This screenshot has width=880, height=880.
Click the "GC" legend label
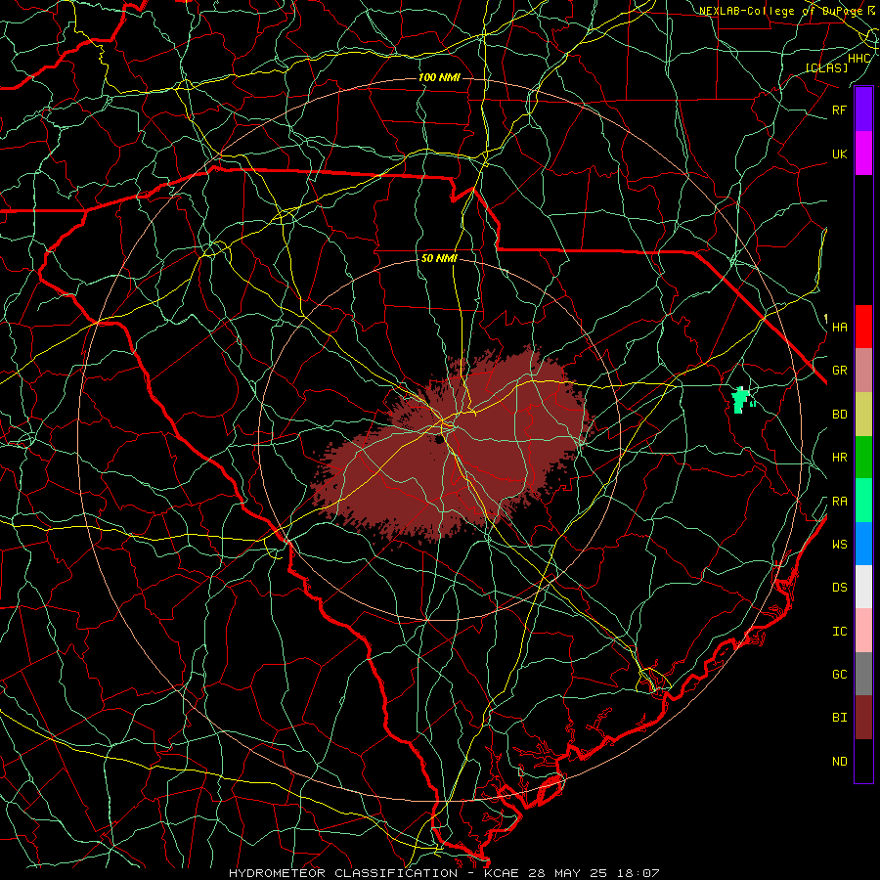coord(839,674)
